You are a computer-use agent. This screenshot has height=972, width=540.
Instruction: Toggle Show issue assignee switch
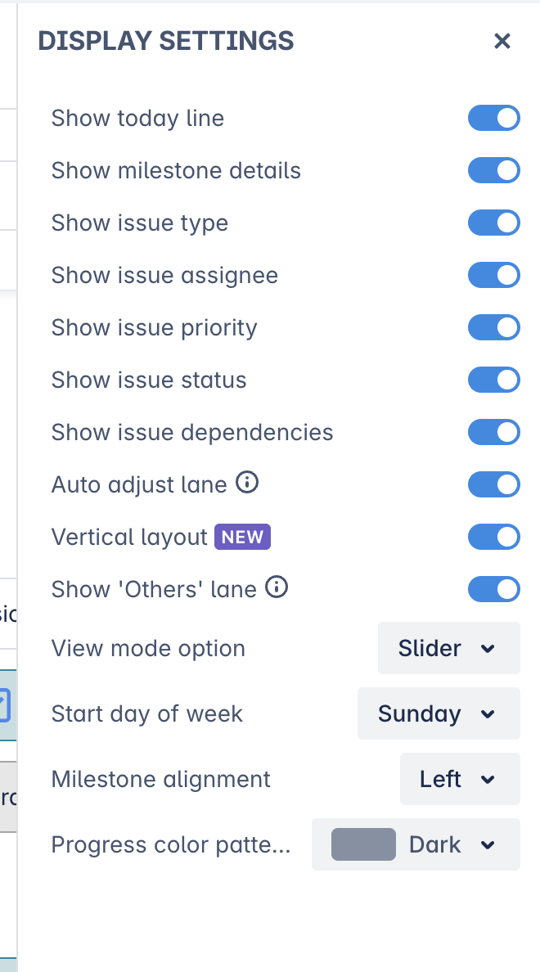coord(493,275)
